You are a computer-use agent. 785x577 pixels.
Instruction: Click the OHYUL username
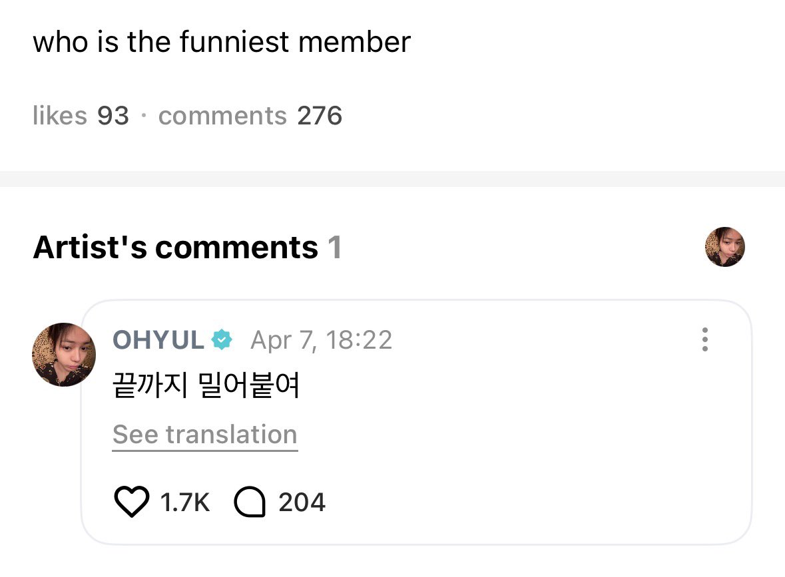pyautogui.click(x=158, y=341)
